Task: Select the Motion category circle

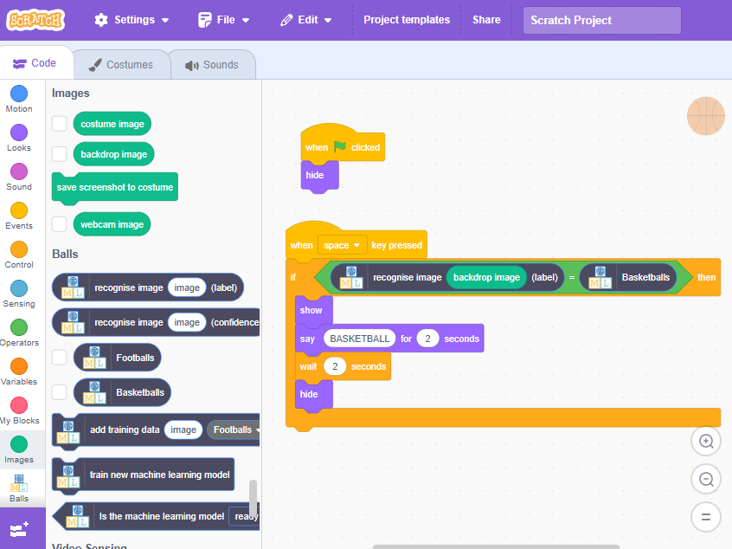Action: [x=19, y=94]
